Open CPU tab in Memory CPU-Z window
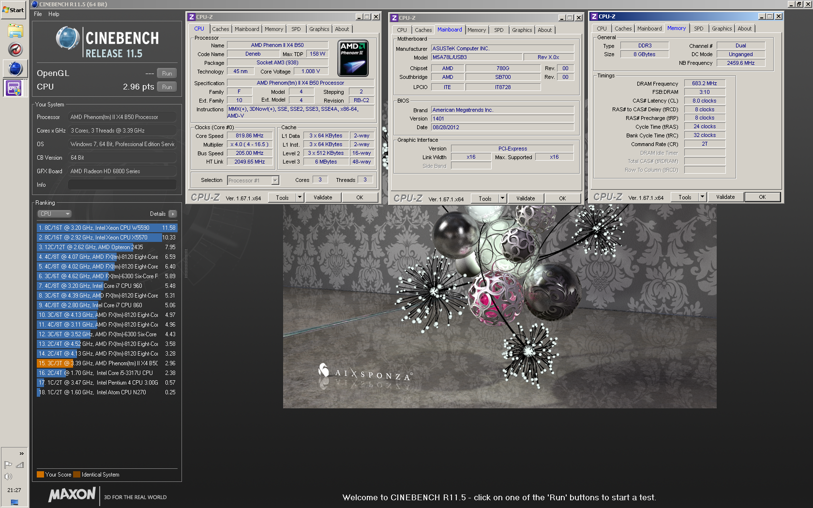The image size is (813, 508). click(602, 29)
